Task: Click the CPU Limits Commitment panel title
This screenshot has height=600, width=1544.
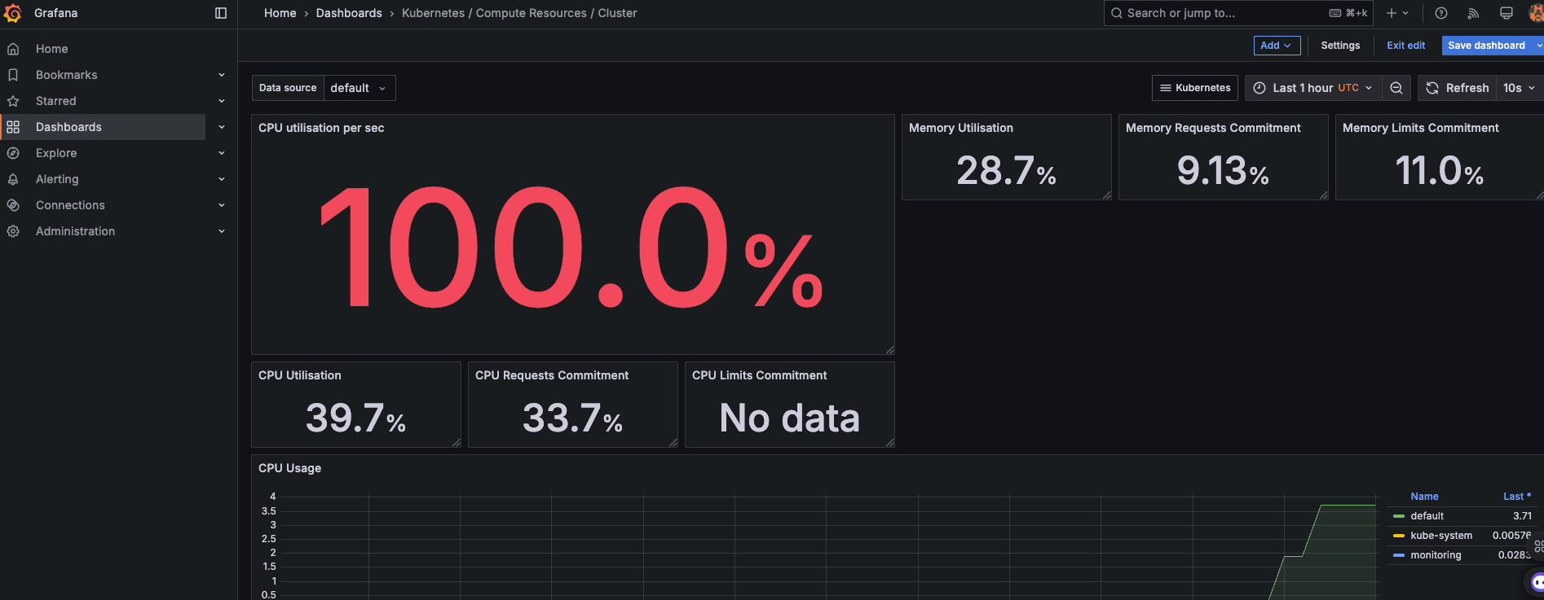Action: point(760,375)
